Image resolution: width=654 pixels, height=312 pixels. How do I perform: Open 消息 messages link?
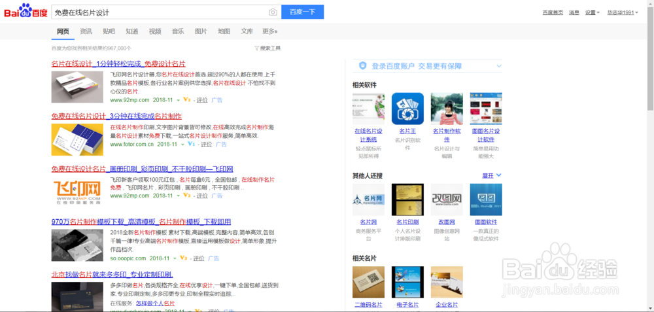(574, 12)
